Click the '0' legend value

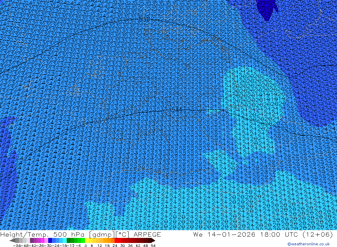tap(86, 246)
